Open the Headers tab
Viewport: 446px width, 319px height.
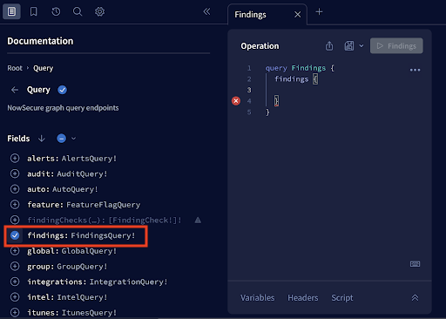(303, 298)
